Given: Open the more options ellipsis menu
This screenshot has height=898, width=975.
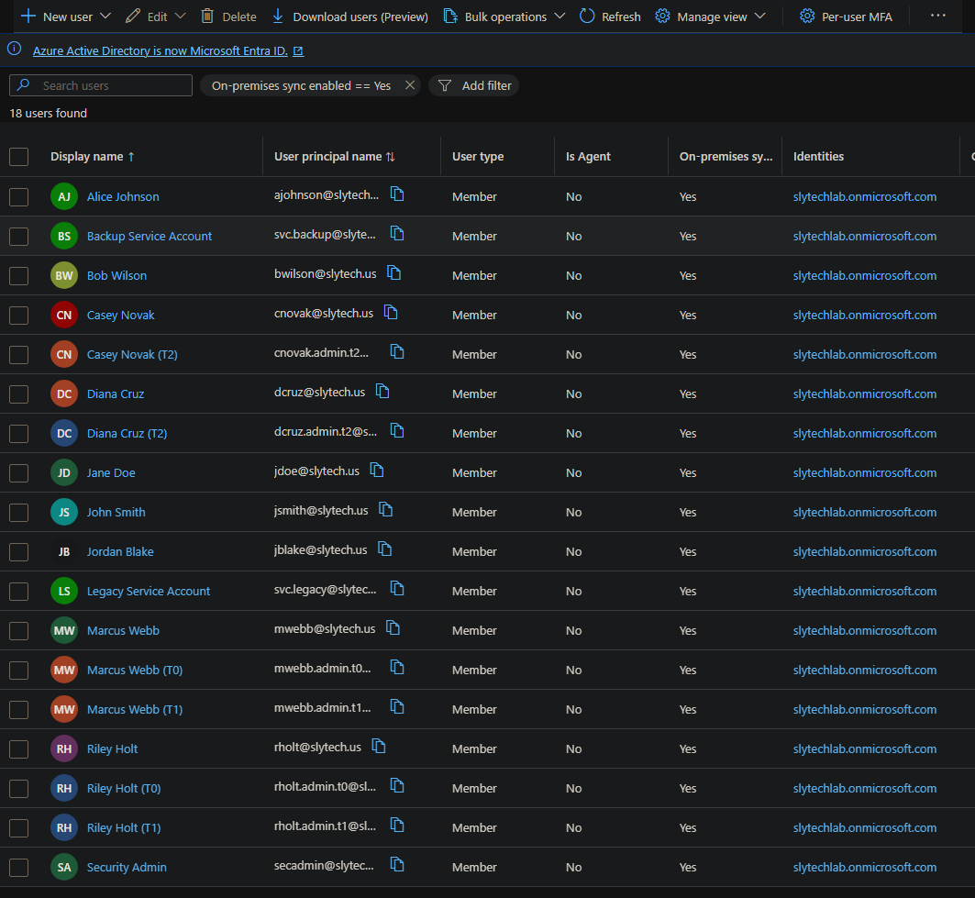Looking at the screenshot, I should coord(937,16).
